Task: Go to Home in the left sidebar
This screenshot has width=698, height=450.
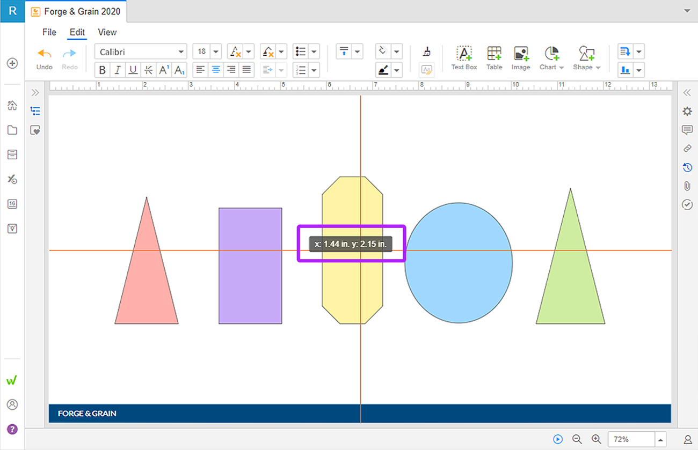Action: (x=12, y=106)
